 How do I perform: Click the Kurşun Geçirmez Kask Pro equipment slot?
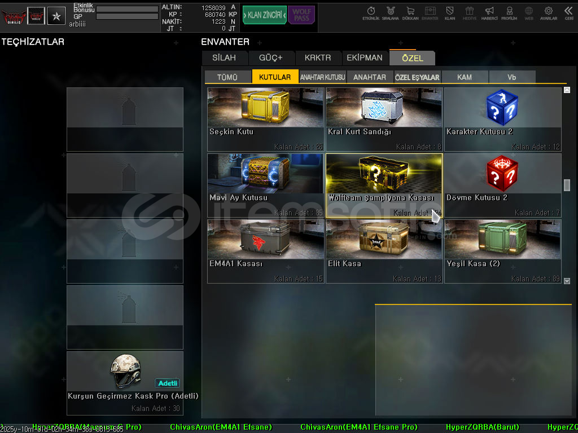(125, 383)
